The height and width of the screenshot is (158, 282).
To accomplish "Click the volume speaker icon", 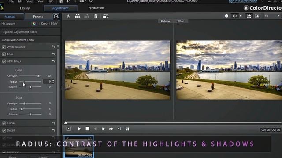I will pos(119,129).
